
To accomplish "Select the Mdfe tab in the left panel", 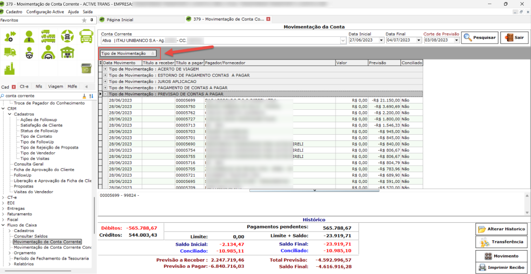I will coord(72,86).
